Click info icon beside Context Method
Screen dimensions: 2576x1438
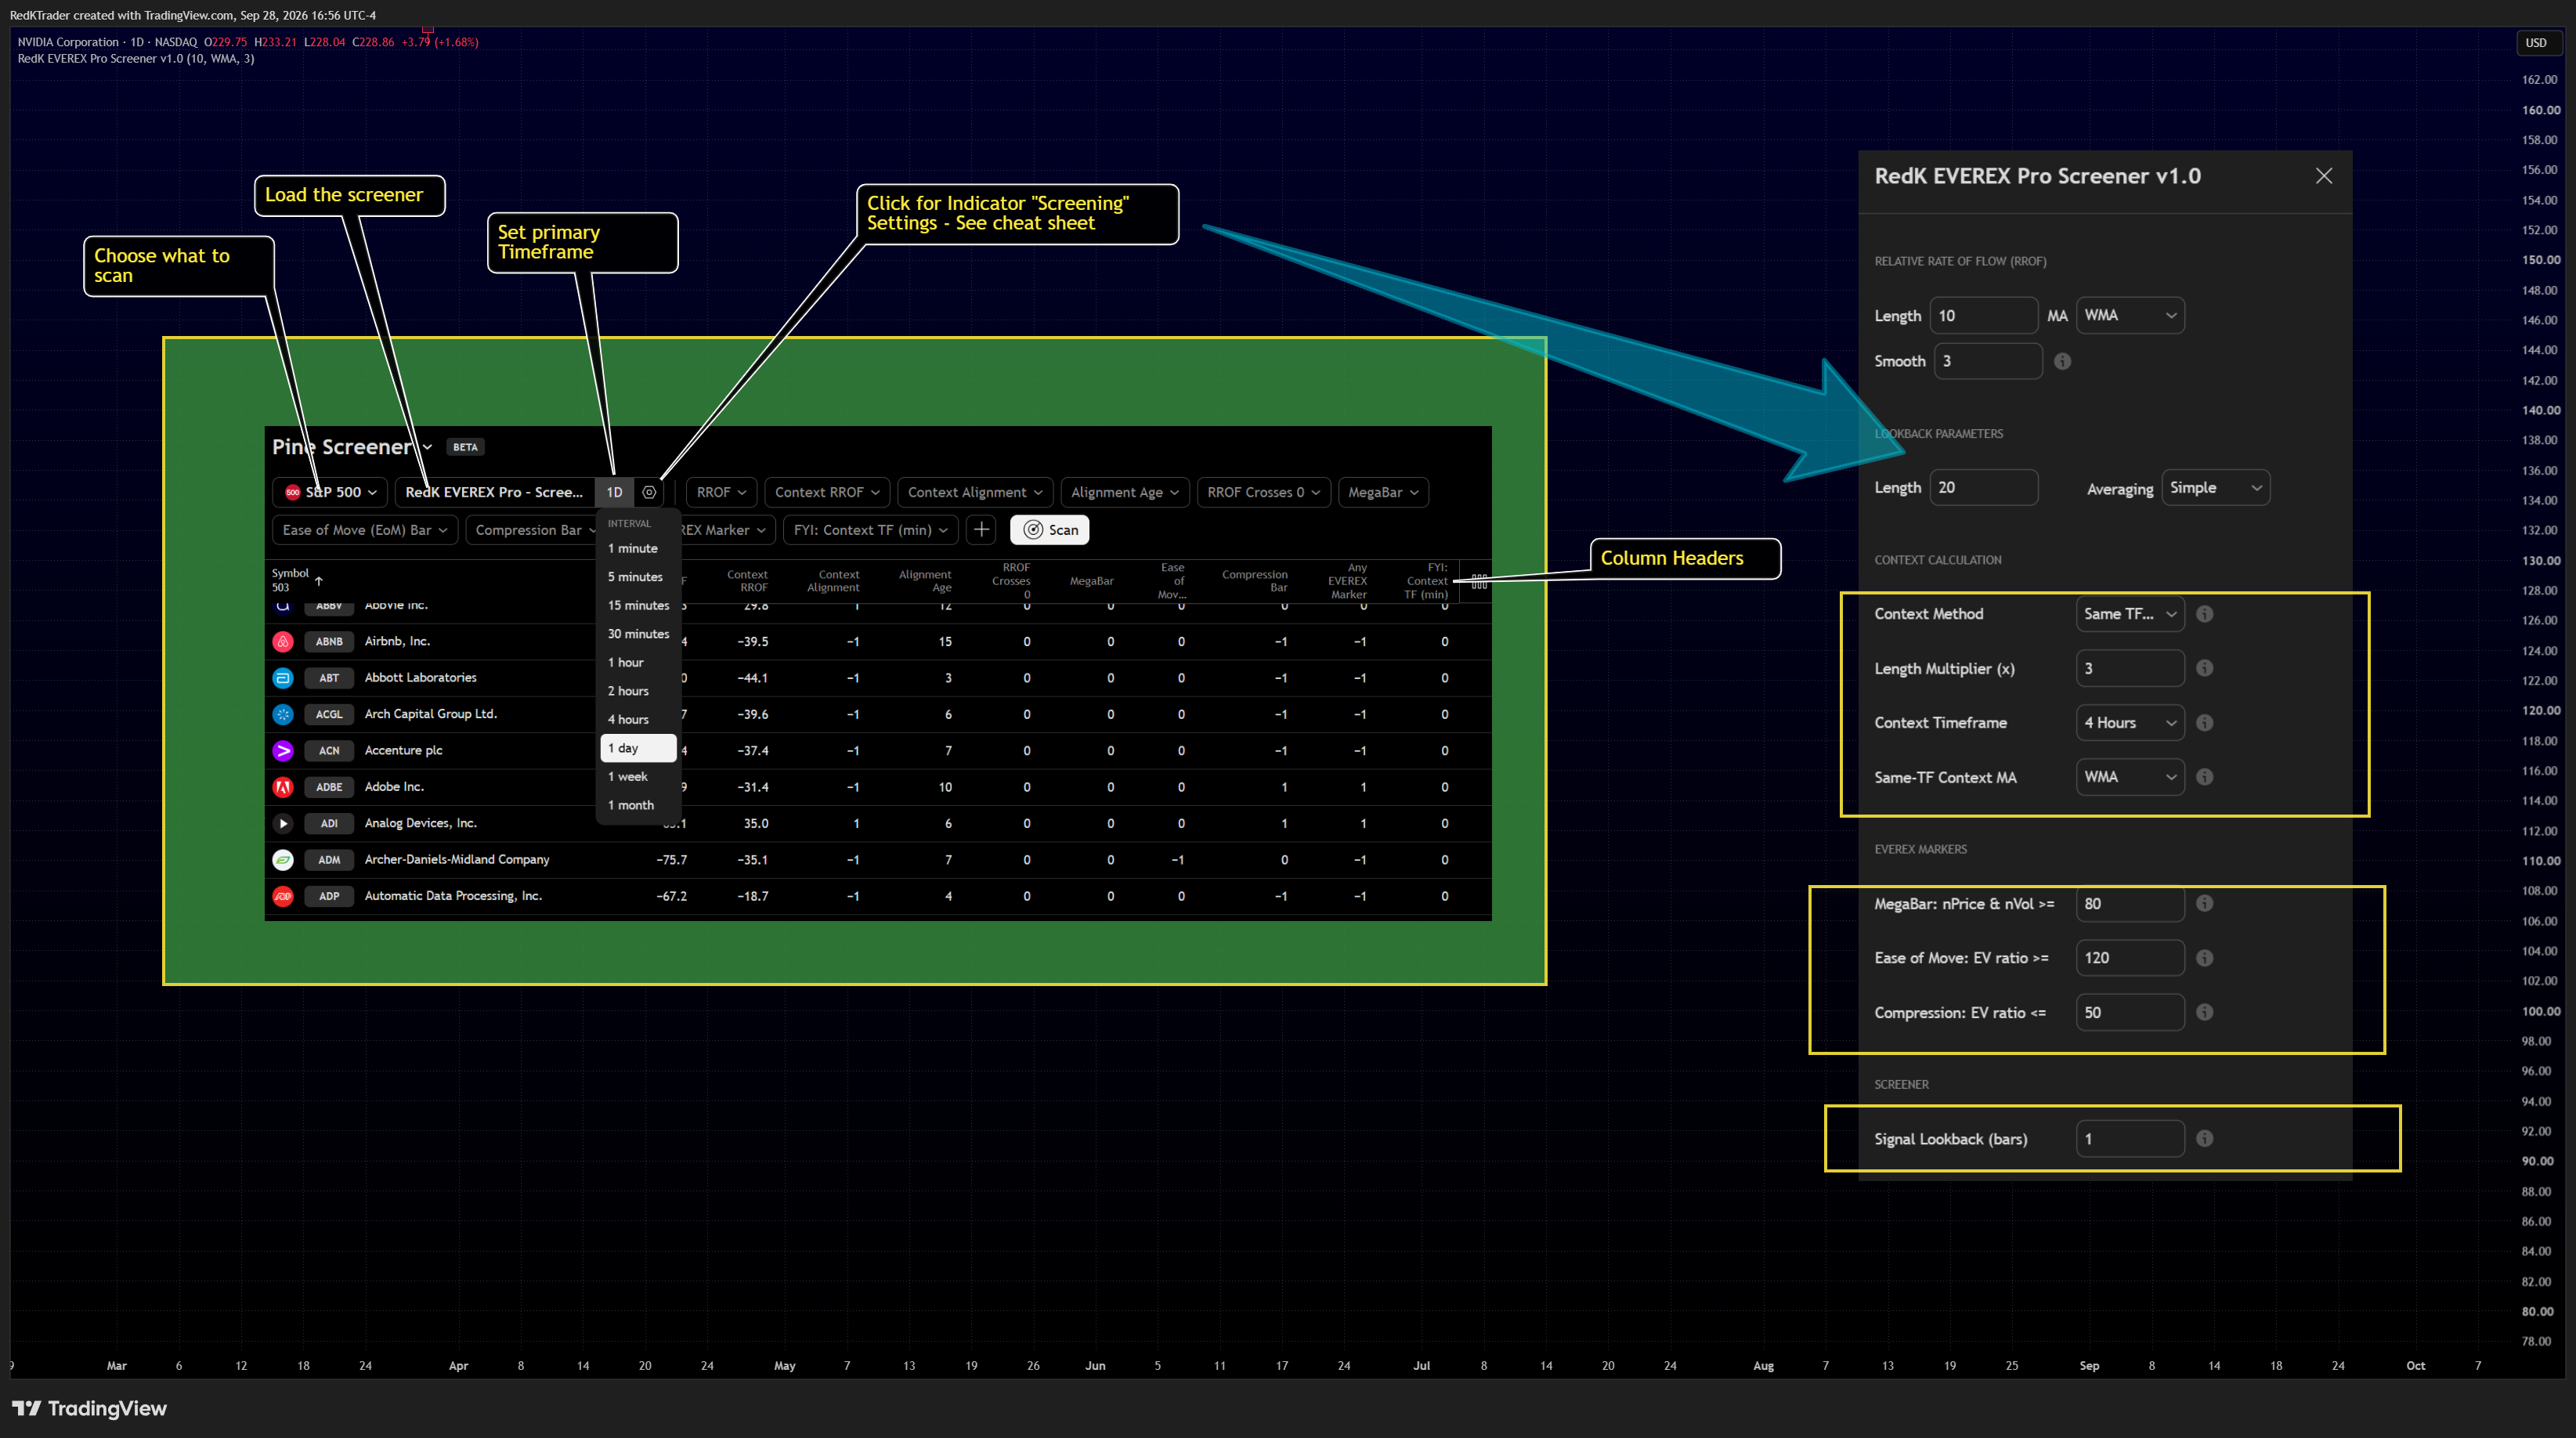pyautogui.click(x=2204, y=614)
